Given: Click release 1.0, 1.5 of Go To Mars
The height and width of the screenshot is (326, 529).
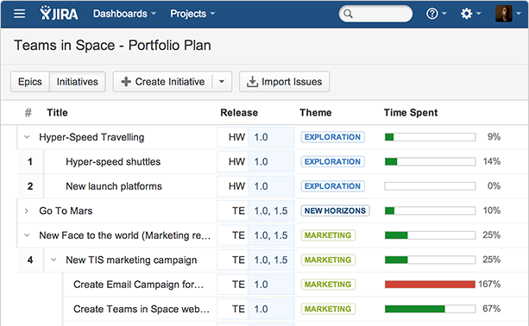Looking at the screenshot, I should pyautogui.click(x=271, y=211).
